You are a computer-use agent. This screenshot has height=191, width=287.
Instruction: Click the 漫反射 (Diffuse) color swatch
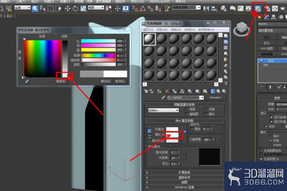(x=172, y=135)
